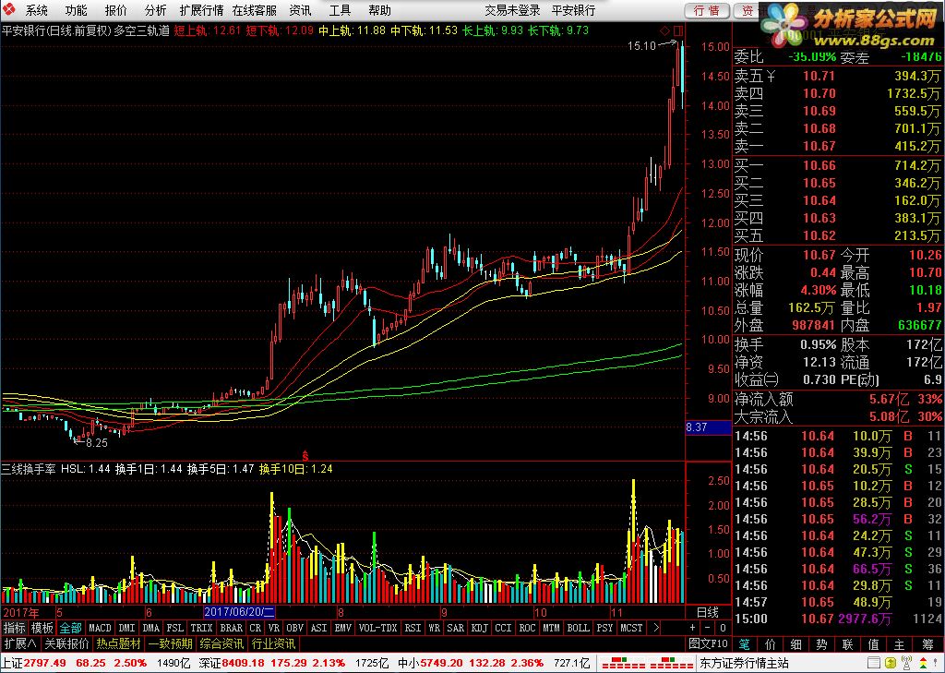This screenshot has height=673, width=945.
Task: Expand more indicators with the arrow
Action: pos(656,628)
